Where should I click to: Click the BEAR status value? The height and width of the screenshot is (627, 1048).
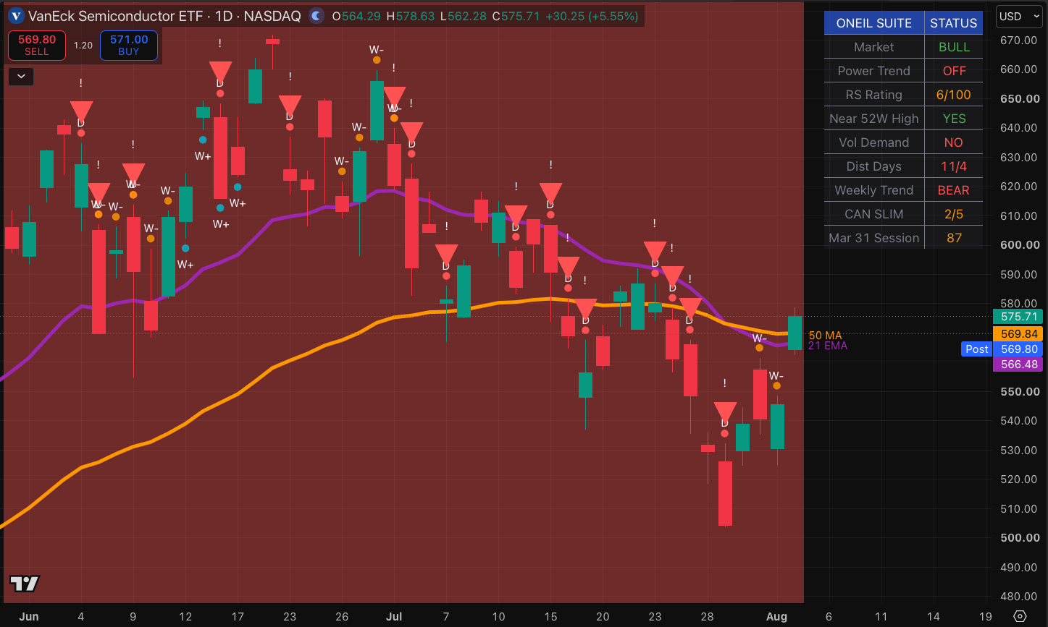click(x=954, y=190)
